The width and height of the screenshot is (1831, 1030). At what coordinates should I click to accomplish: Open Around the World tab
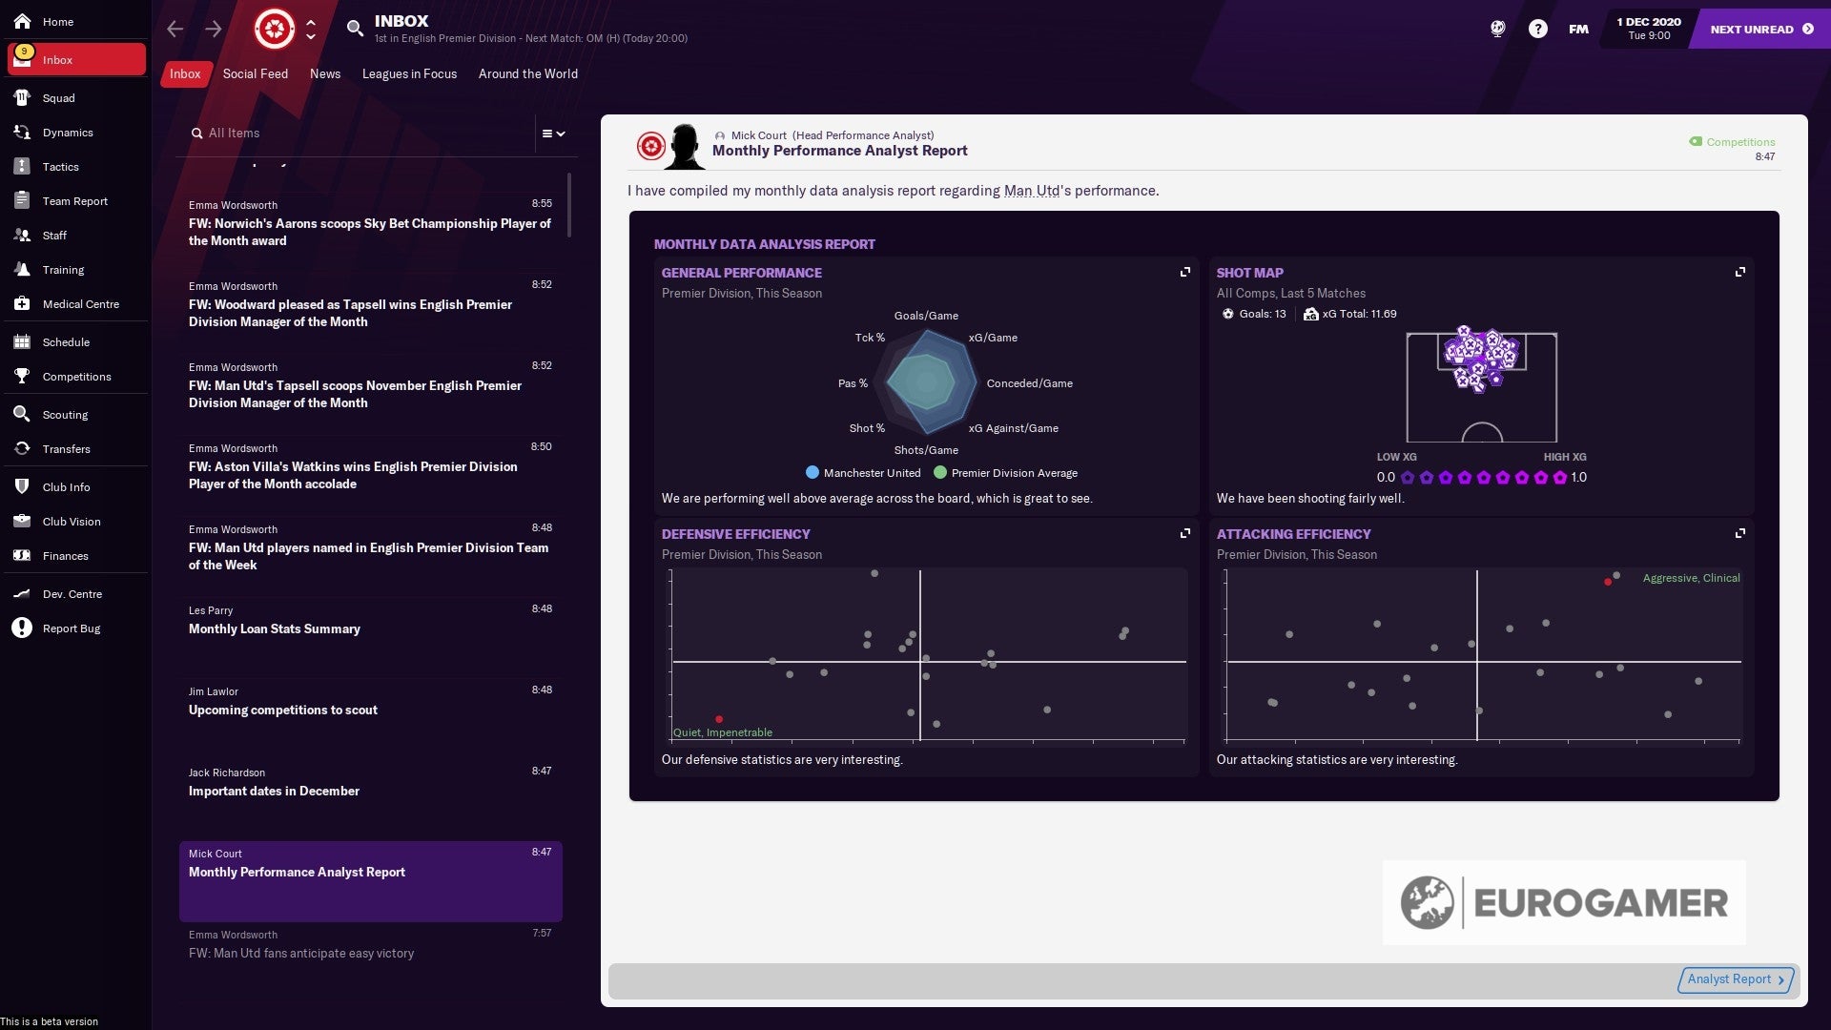tap(527, 73)
